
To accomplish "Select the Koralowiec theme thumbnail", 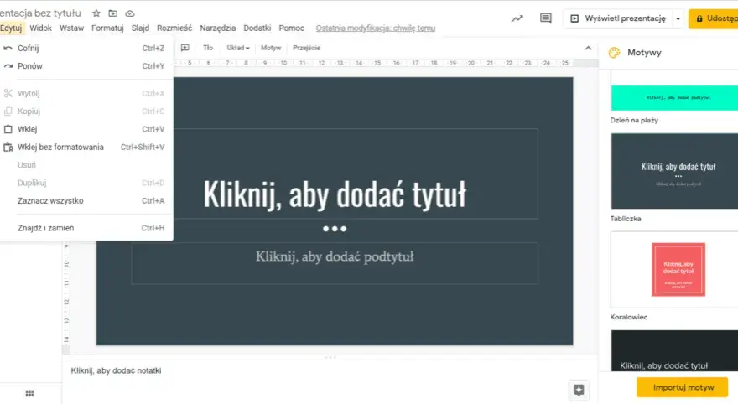I will coord(674,270).
